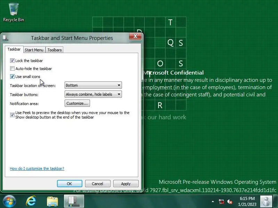Enable Auto-hide the taskbar

[x=12, y=68]
